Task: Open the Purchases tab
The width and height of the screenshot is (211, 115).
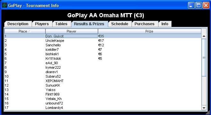Action: (144, 24)
